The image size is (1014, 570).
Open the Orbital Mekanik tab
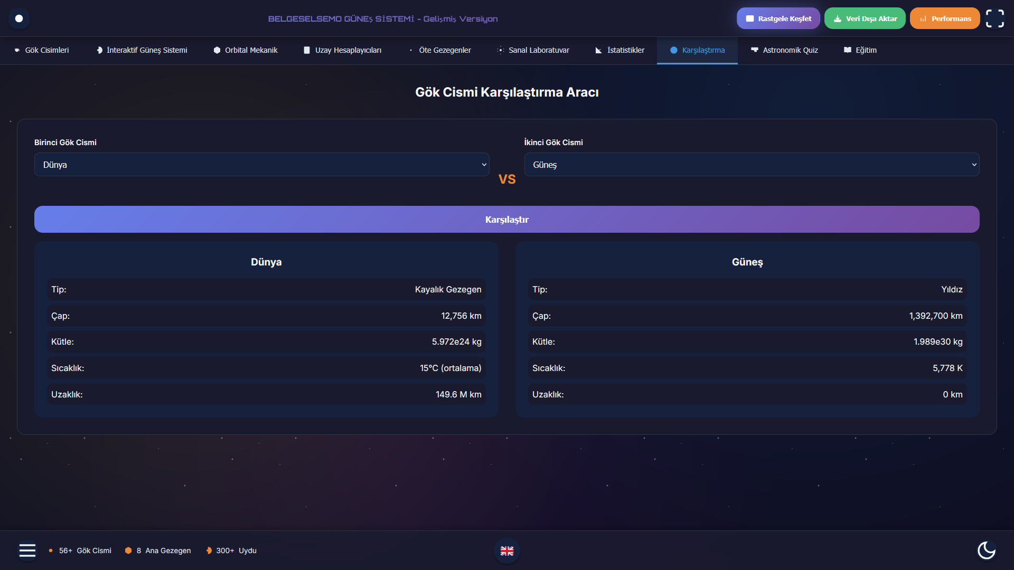pyautogui.click(x=246, y=50)
